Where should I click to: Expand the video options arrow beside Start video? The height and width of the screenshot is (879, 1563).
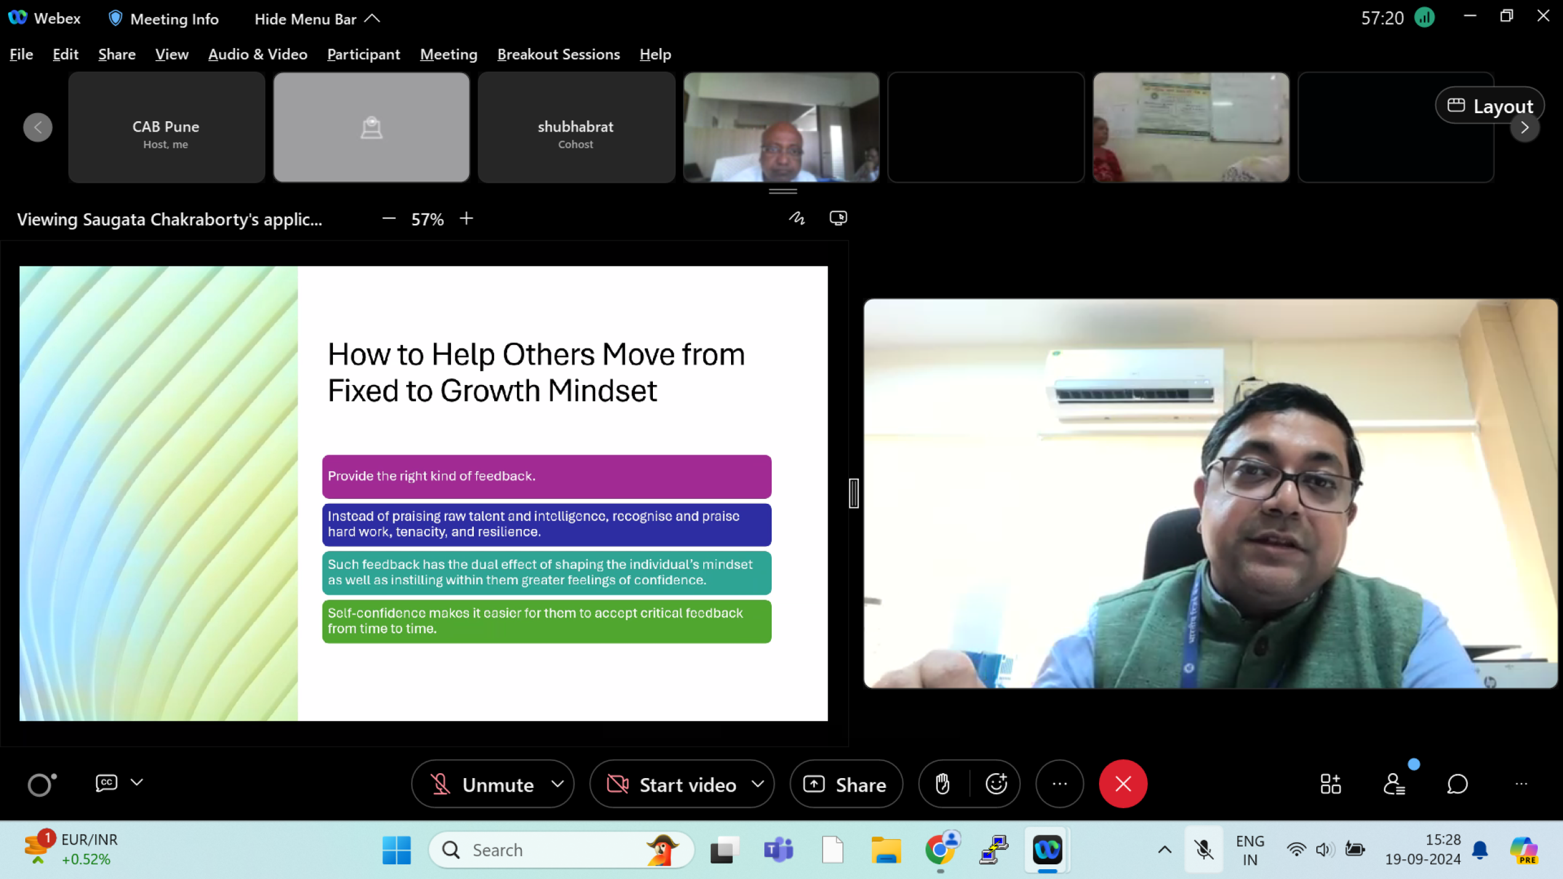pos(758,784)
